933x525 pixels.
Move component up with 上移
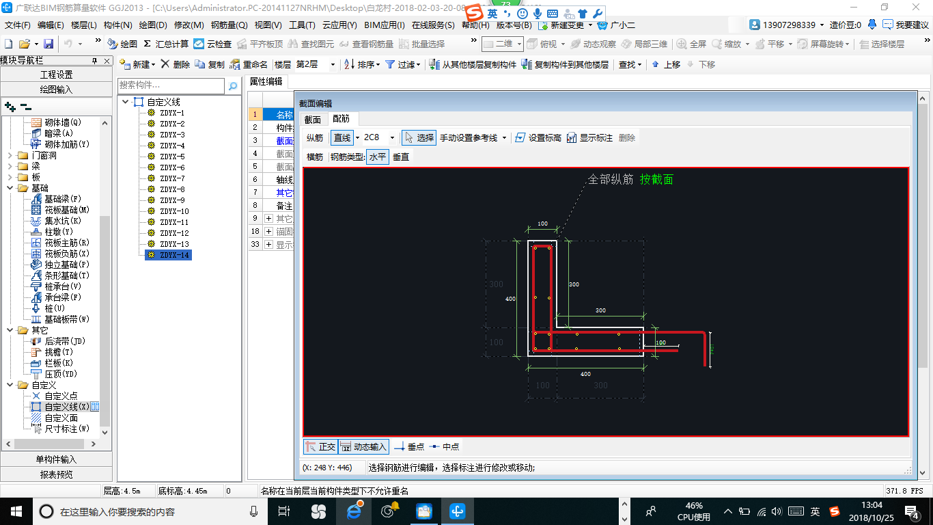click(x=666, y=64)
